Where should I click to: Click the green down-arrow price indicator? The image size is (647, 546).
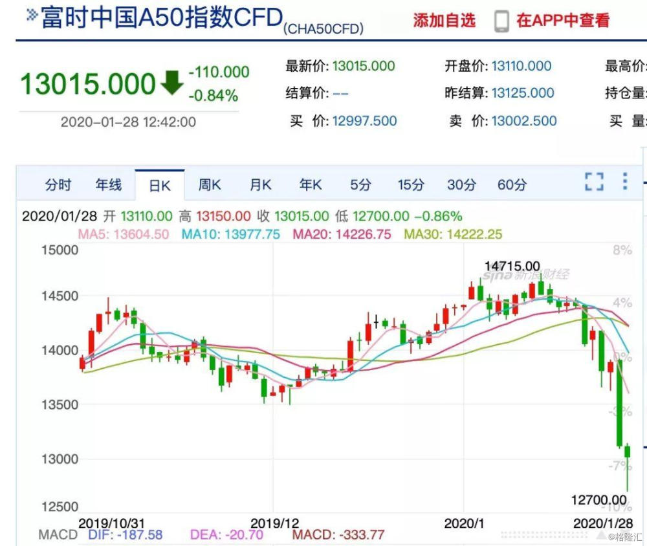click(x=171, y=83)
